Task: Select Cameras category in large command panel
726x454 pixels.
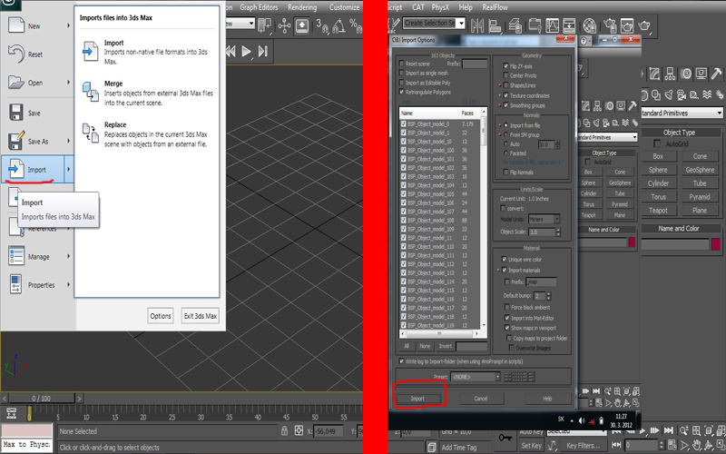Action: [682, 95]
